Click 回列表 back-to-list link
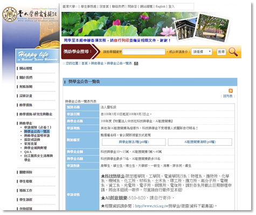256x215 pixels. 227,96
